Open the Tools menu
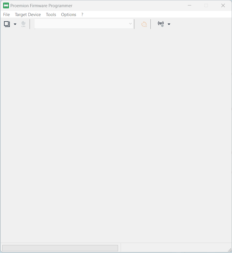The image size is (232, 253). pos(51,15)
